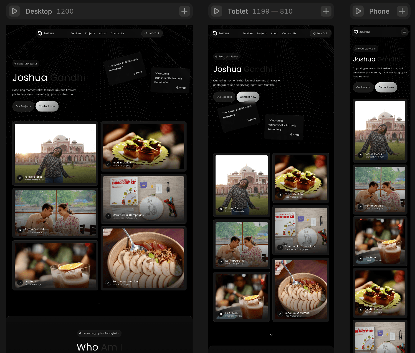Open Food in Motion arrow icon in Tablet view
Image resolution: width=415 pixels, height=353 pixels.
280,195
